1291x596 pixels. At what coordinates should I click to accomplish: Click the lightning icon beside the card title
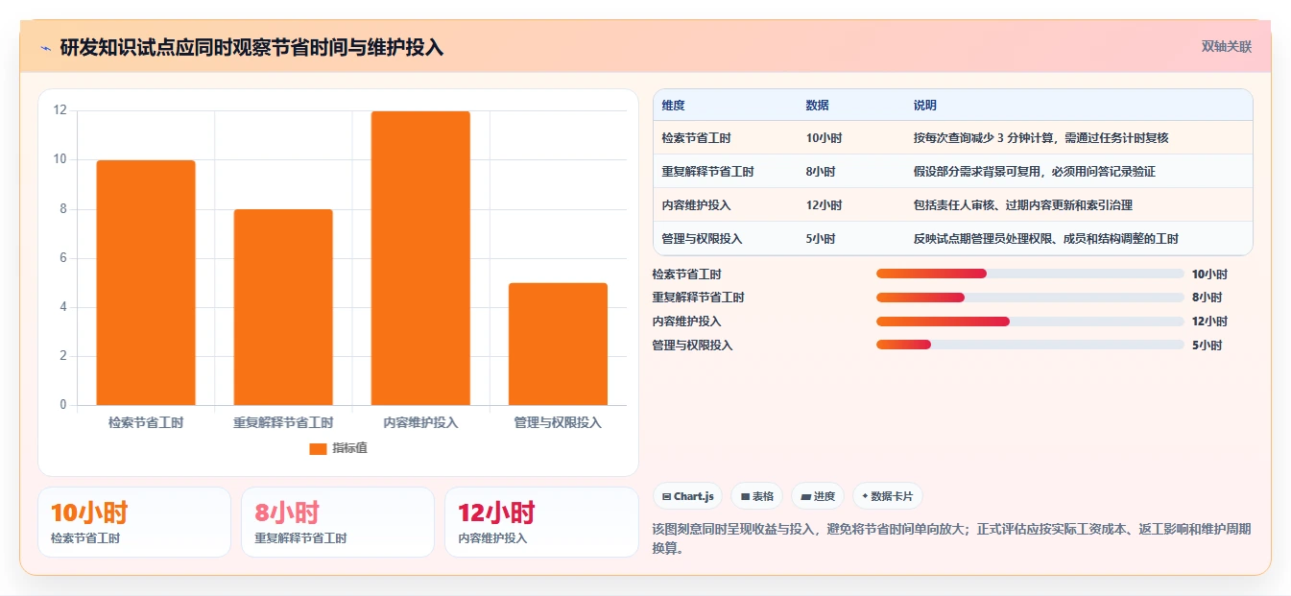[45, 47]
